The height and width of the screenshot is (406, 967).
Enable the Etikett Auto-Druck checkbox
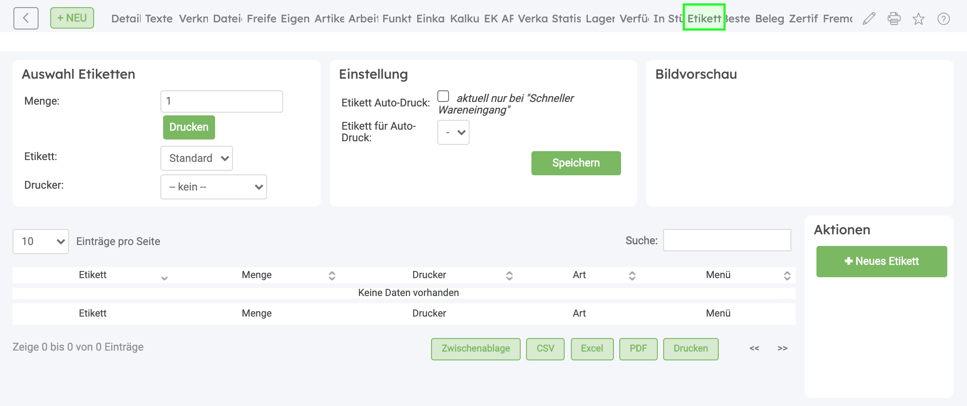pos(443,97)
